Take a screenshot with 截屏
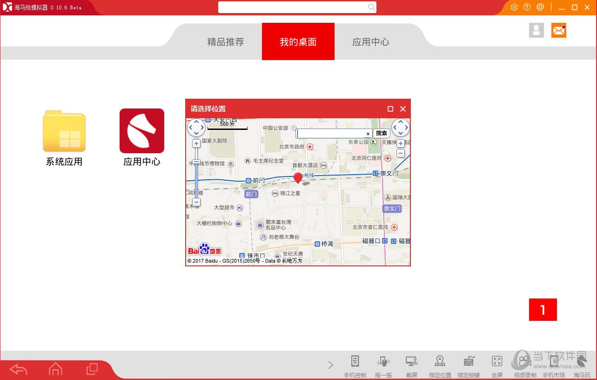The width and height of the screenshot is (597, 380). tap(412, 366)
